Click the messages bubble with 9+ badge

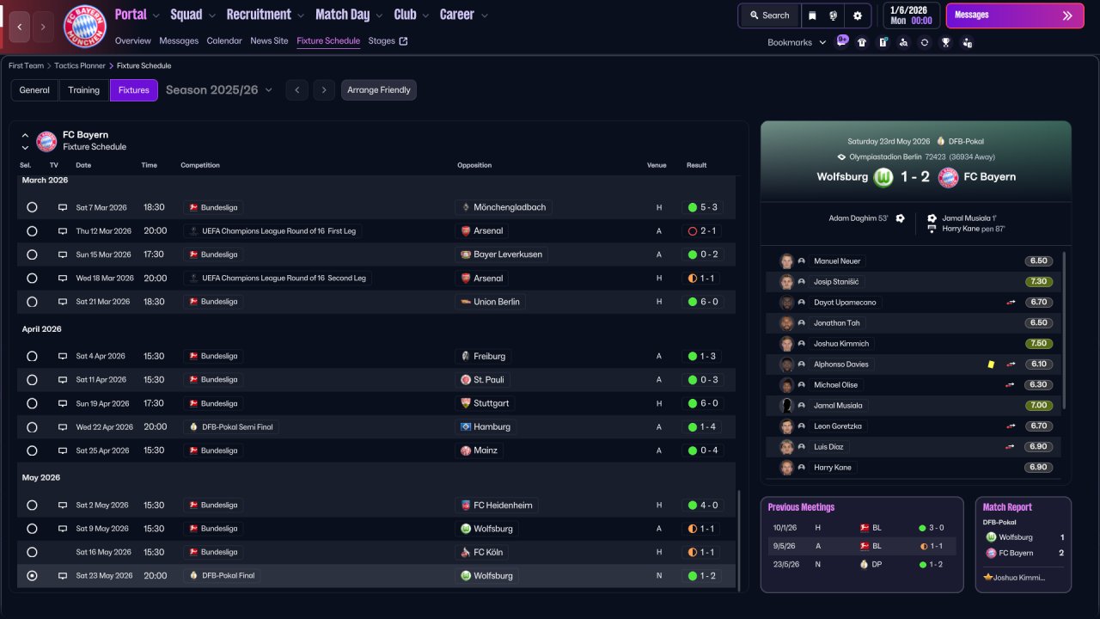841,41
